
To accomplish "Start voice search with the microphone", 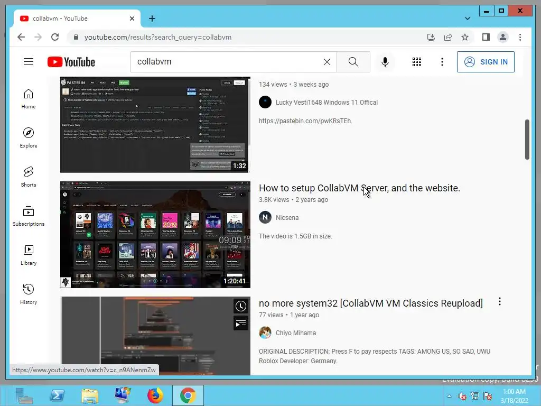I will [x=385, y=62].
